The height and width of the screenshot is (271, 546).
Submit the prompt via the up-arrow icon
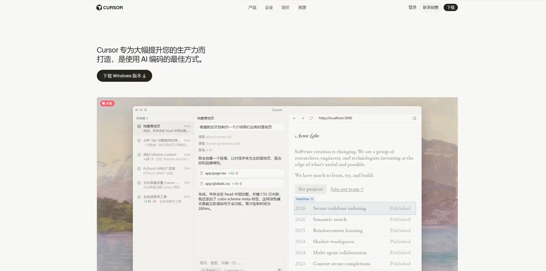click(280, 269)
